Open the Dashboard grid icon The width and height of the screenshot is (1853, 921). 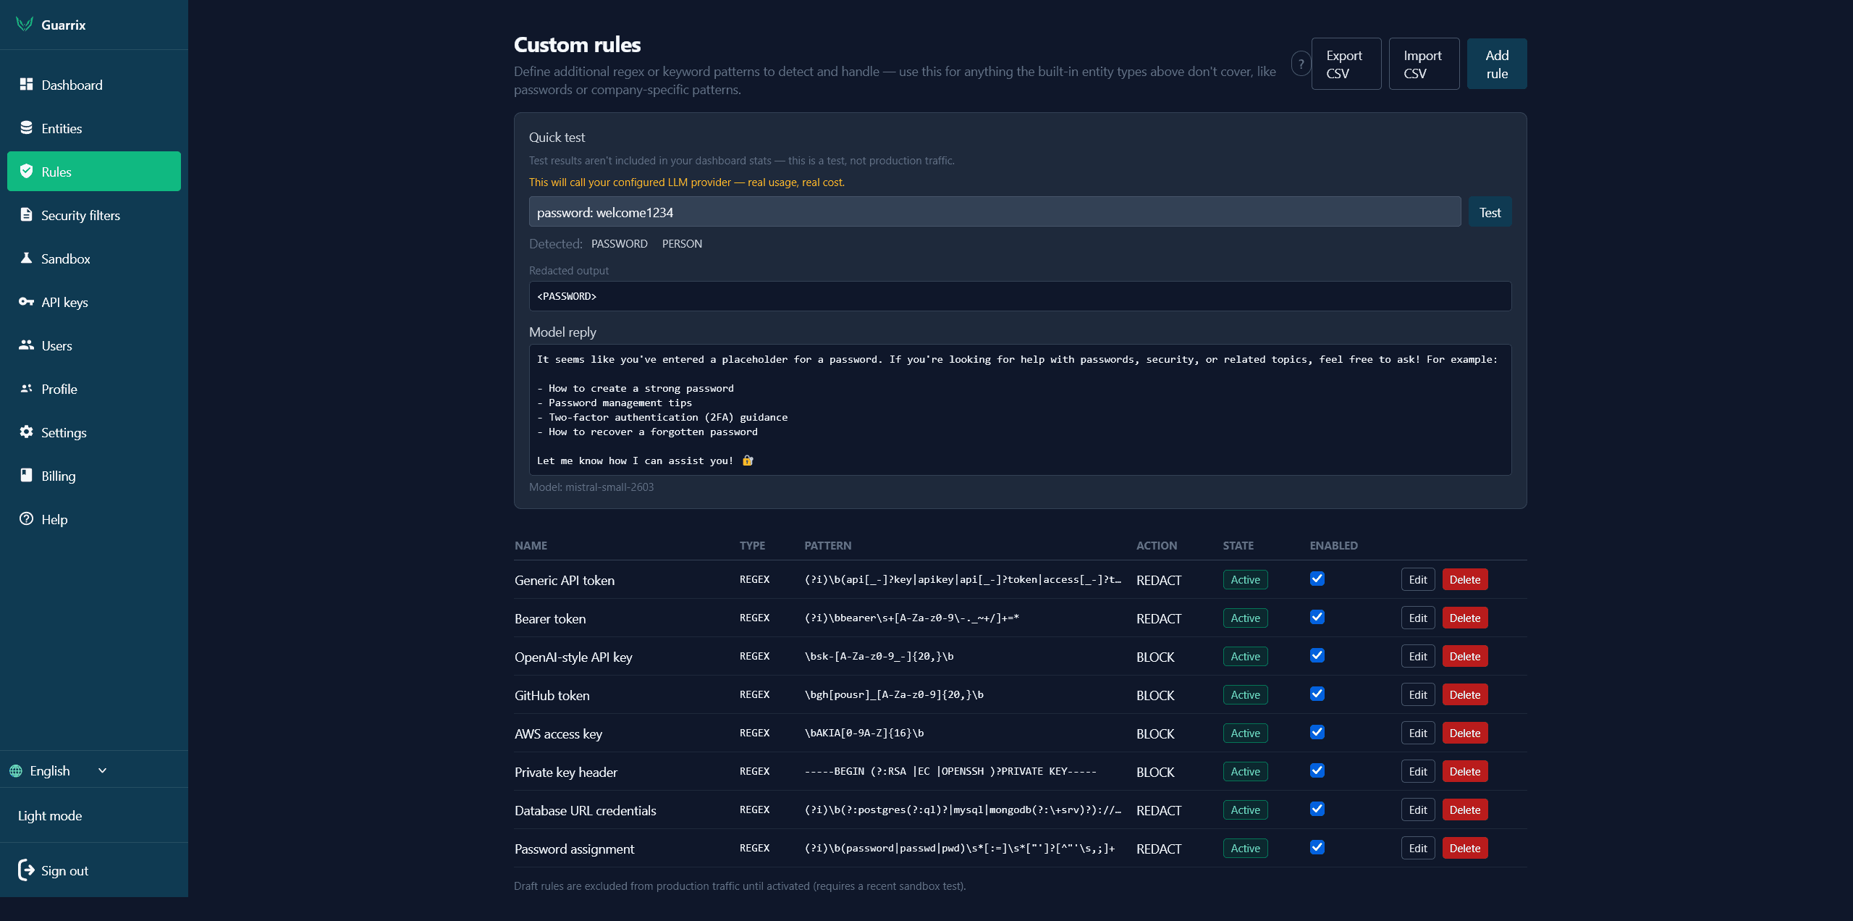(x=26, y=84)
